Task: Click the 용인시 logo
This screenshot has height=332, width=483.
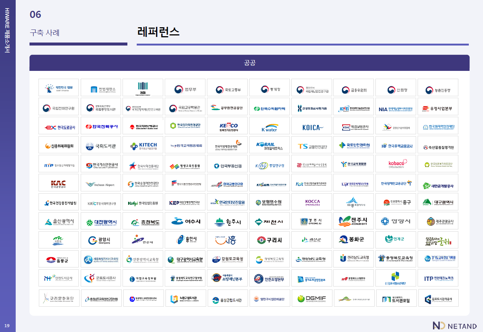Action: [185, 240]
